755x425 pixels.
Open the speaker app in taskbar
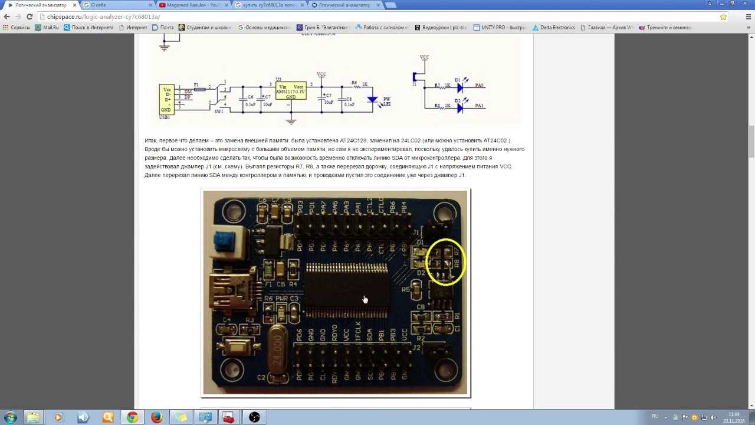pos(83,417)
